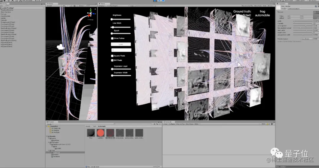Select All Materials under Favorites
319x168 pixels.
point(56,128)
